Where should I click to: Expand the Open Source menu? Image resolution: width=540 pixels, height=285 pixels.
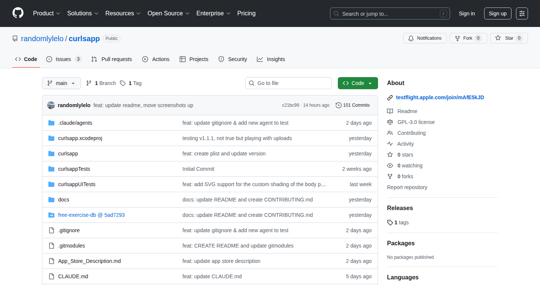168,13
